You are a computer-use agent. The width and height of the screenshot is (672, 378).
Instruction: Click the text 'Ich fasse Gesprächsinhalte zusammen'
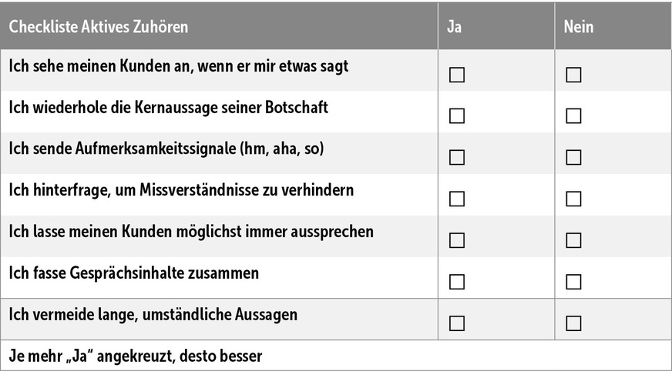pos(134,273)
